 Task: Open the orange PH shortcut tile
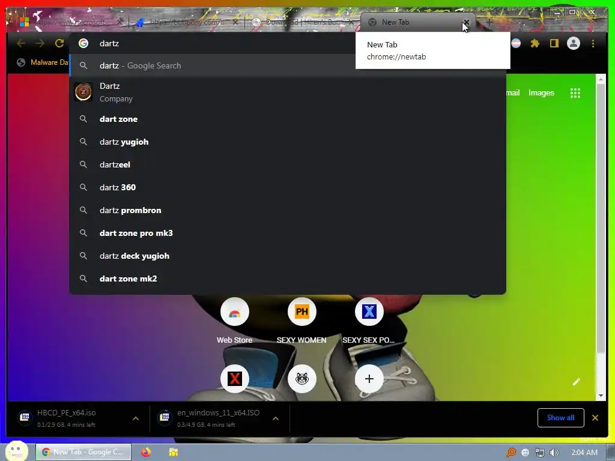click(301, 312)
